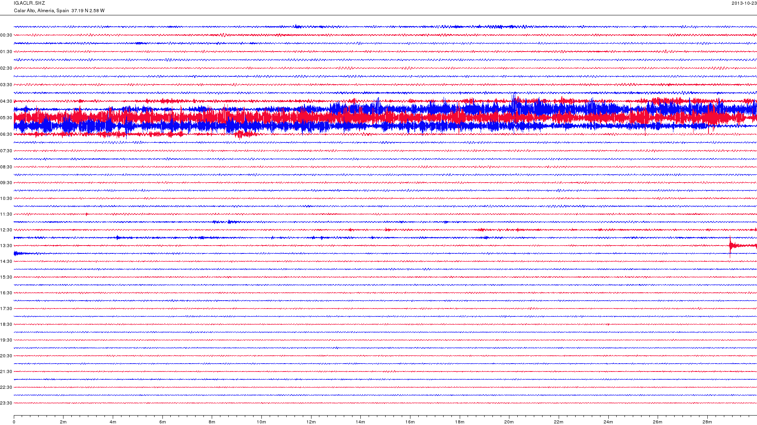This screenshot has width=757, height=425.
Task: Select the 03:30 time label
Action: tap(6, 85)
